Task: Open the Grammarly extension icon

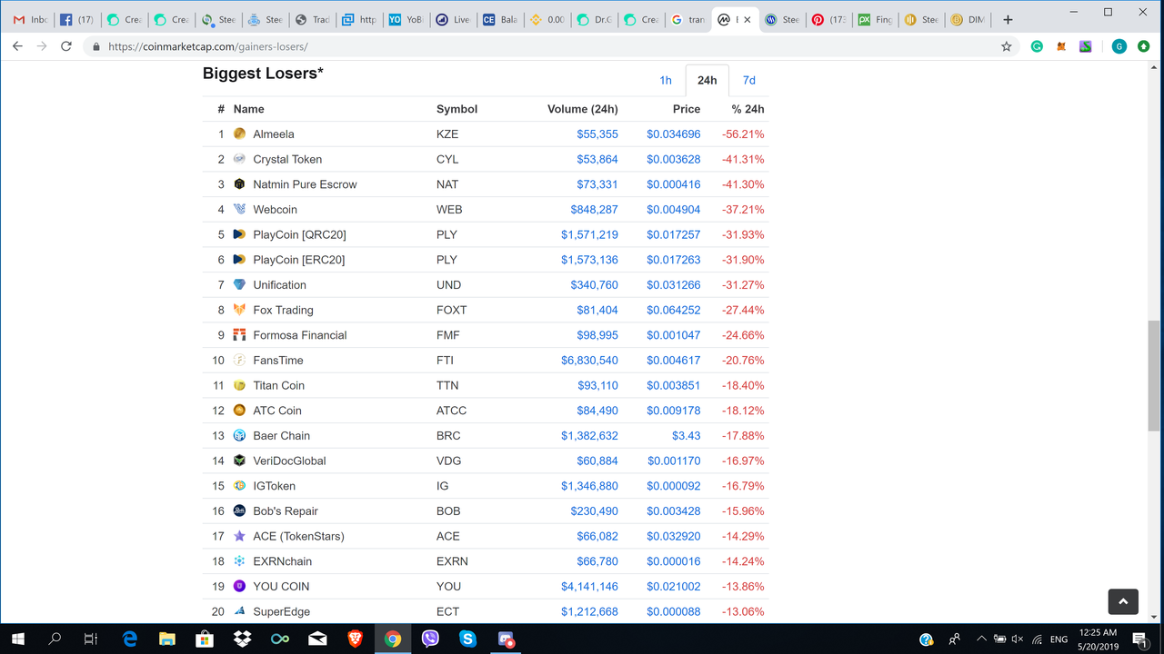Action: pyautogui.click(x=1037, y=46)
